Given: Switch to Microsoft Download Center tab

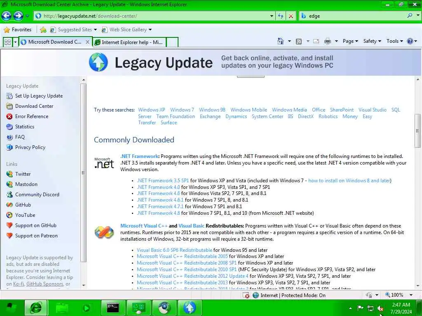Looking at the screenshot, I should 54,42.
